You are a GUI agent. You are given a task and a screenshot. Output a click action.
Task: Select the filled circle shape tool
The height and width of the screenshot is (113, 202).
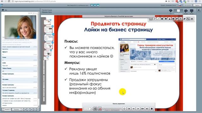tap(166, 19)
